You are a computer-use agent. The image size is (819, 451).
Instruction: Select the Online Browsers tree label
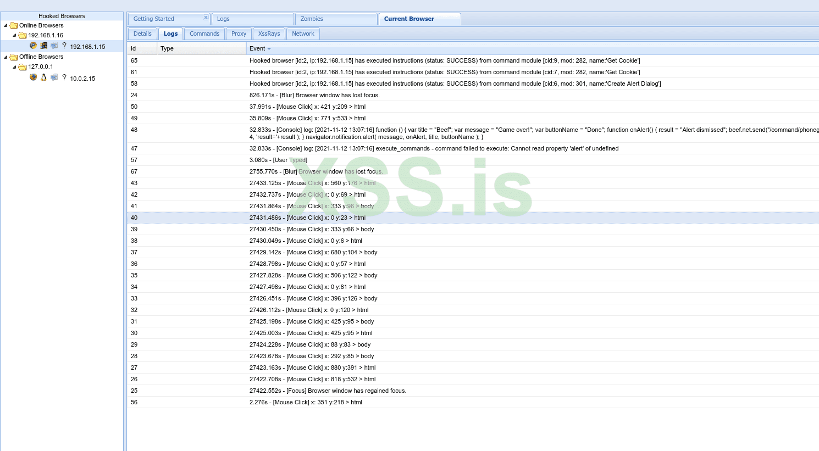click(x=41, y=25)
